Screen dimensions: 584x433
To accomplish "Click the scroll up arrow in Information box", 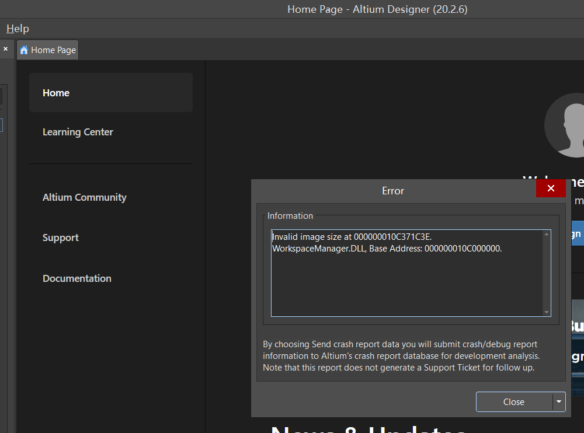I will click(547, 234).
